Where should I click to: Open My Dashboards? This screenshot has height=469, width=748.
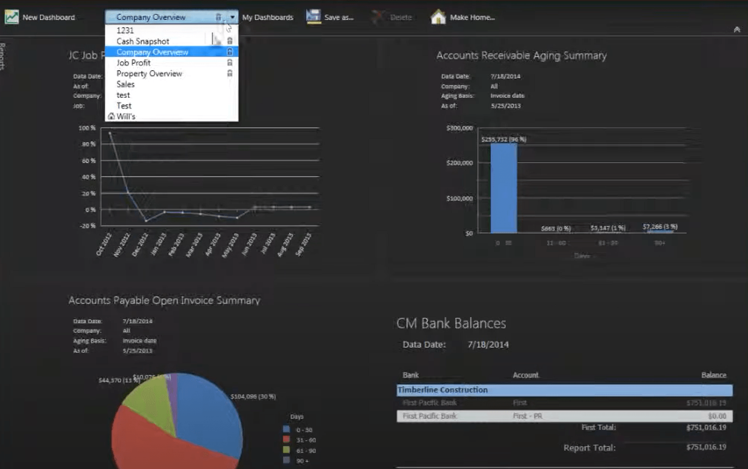[x=267, y=17]
